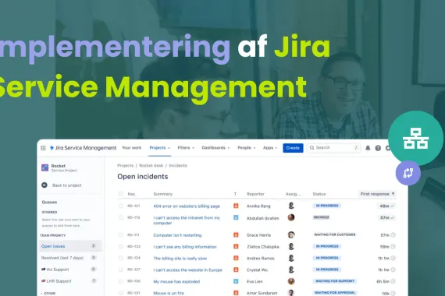The height and width of the screenshot is (296, 445).
Task: Click the WAITING FOR CUSTOMER status badge
Action: tap(335, 234)
